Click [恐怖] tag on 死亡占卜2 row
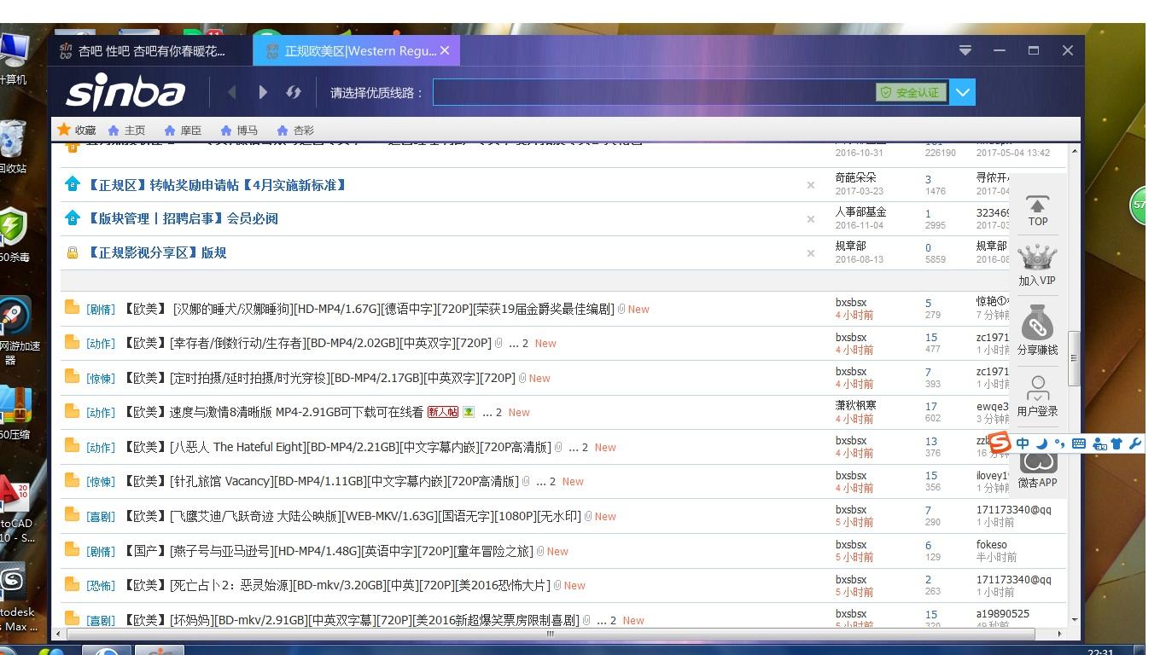This screenshot has height=655, width=1166. (x=101, y=586)
